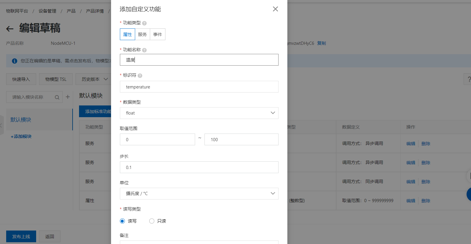Click the 步长 field showing 0.1
Image resolution: width=471 pixels, height=244 pixels.
click(199, 167)
